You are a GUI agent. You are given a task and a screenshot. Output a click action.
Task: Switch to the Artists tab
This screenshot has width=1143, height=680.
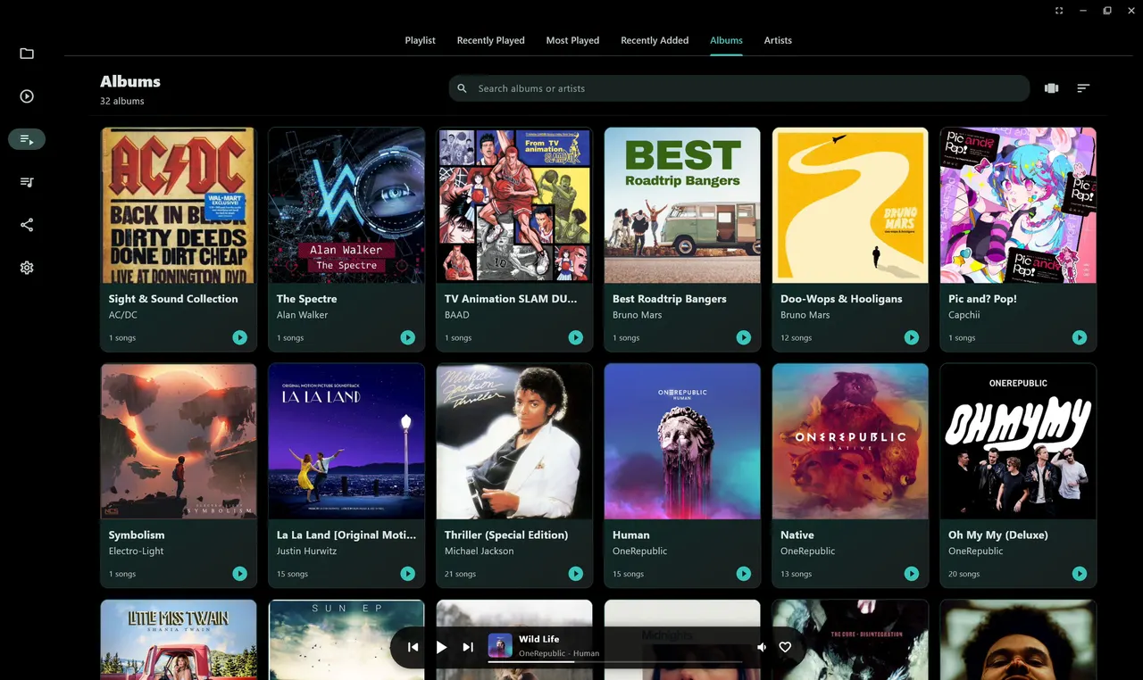(x=778, y=40)
